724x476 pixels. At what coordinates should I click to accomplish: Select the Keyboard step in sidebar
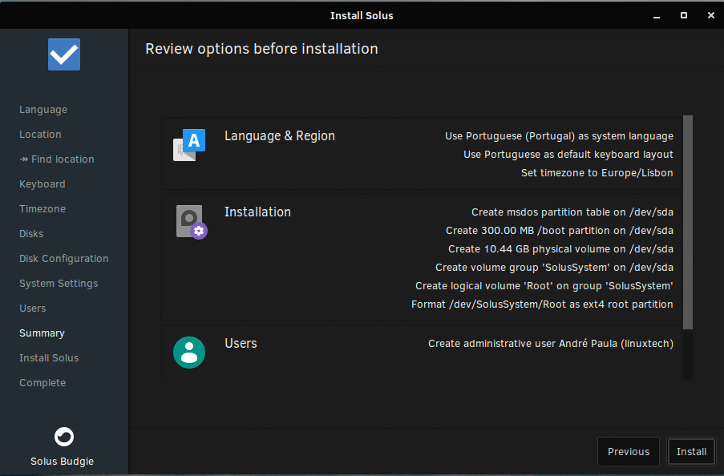(x=42, y=184)
